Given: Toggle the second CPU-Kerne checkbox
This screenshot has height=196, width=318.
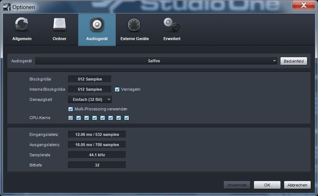Looking at the screenshot, I should click(79, 118).
